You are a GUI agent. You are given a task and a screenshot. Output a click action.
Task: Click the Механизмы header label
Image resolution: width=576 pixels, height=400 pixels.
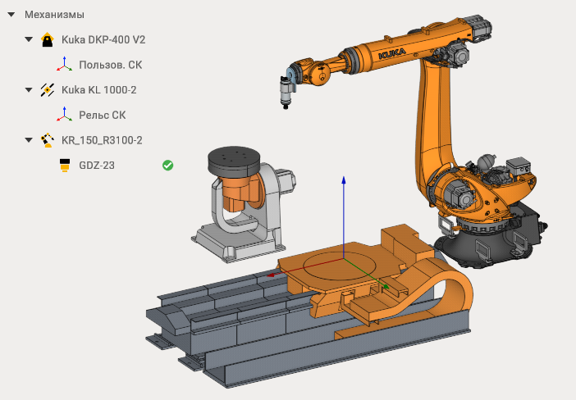[54, 15]
